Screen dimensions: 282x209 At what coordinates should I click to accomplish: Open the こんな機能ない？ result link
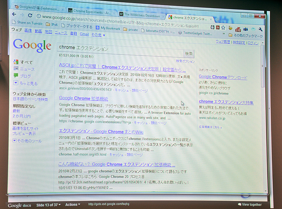116,164
